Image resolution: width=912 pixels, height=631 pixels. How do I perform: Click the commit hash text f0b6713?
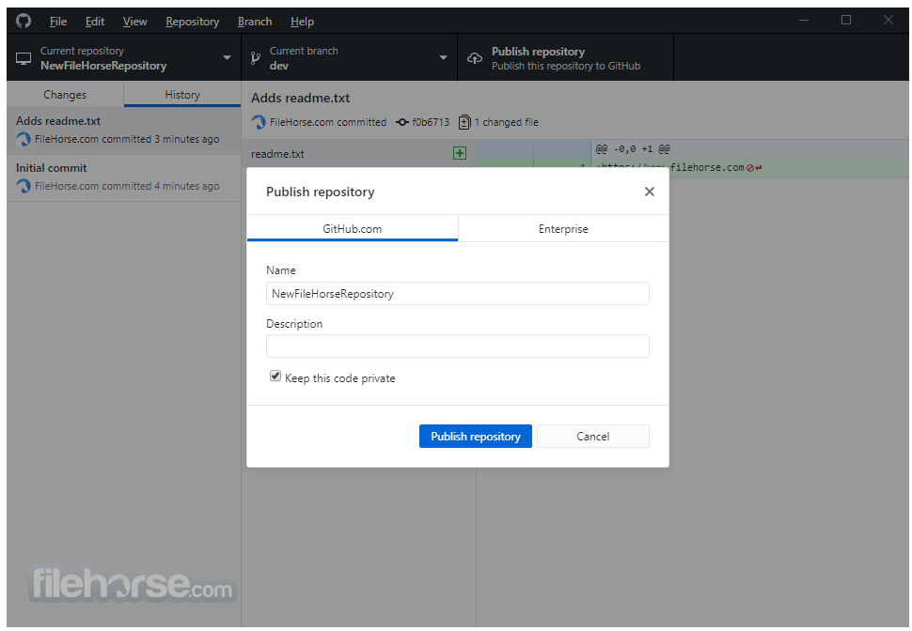tap(431, 122)
